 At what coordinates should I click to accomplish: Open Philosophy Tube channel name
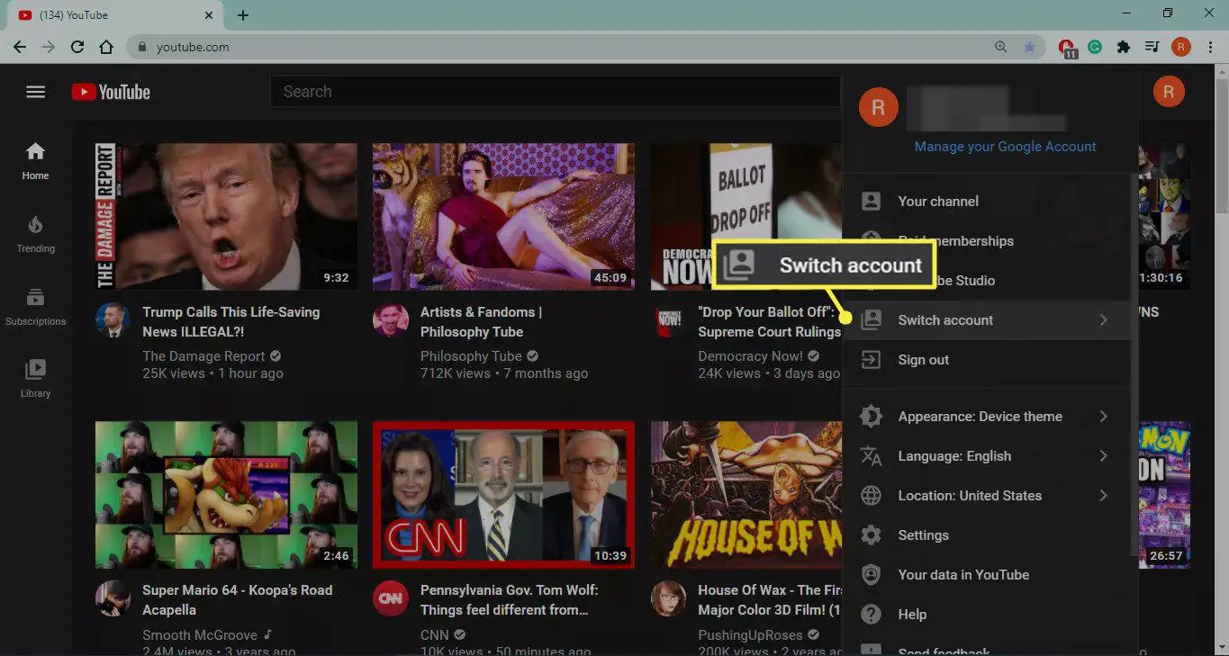(x=471, y=355)
